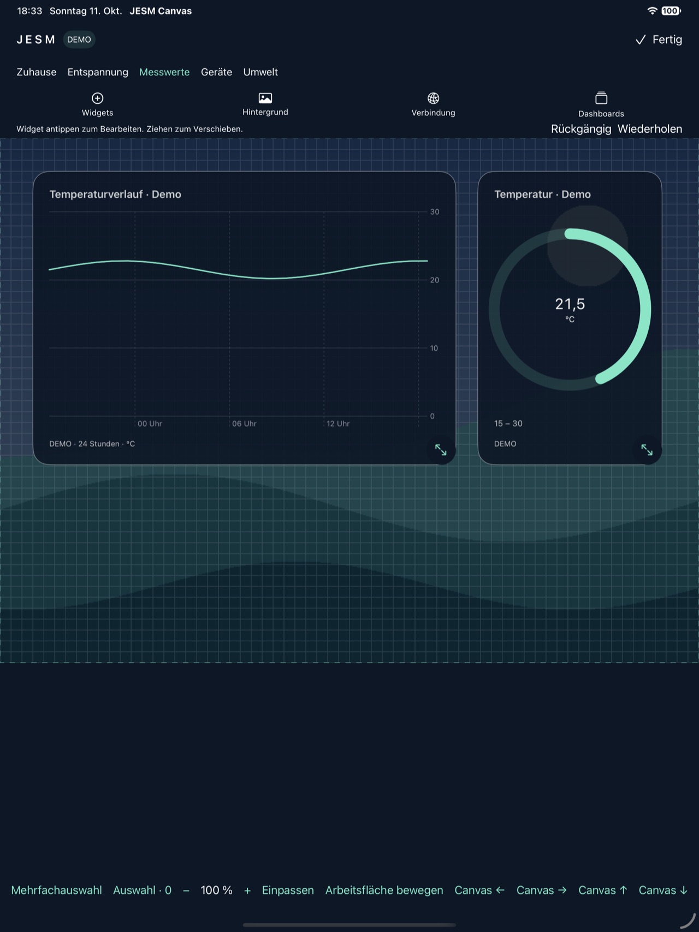
Task: Click the Auswahl · 0 selection counter
Action: coord(142,890)
